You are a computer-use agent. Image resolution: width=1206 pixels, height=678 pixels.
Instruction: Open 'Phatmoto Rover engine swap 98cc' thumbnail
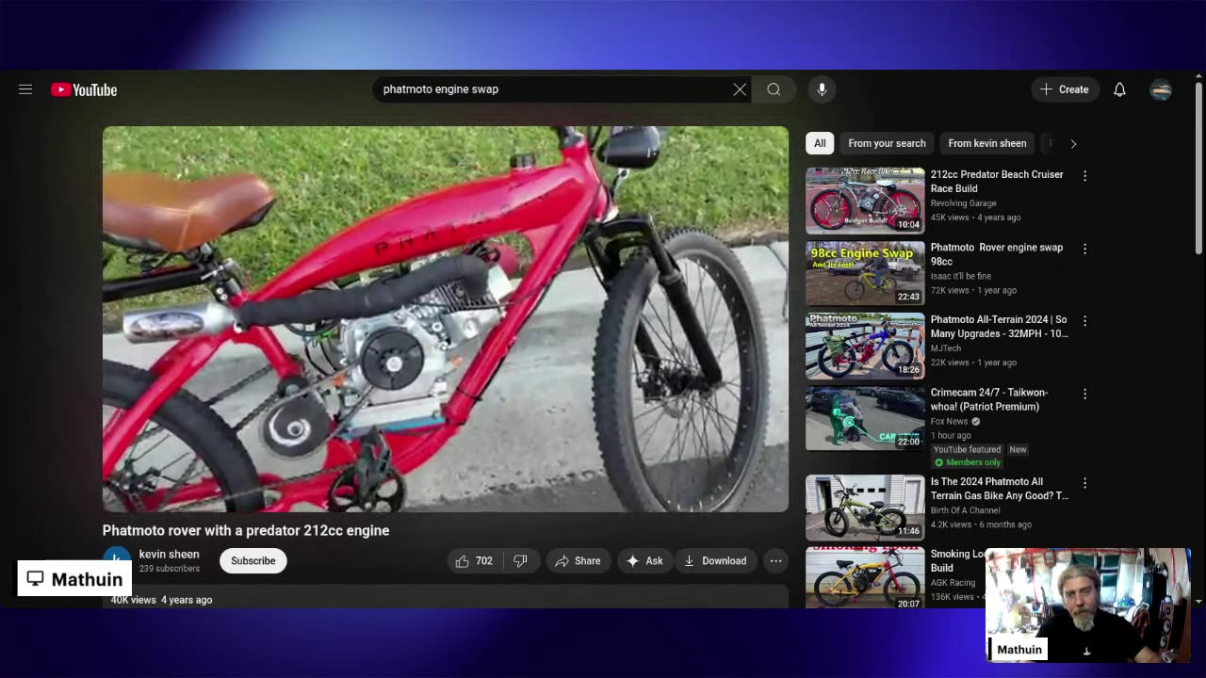tap(865, 273)
